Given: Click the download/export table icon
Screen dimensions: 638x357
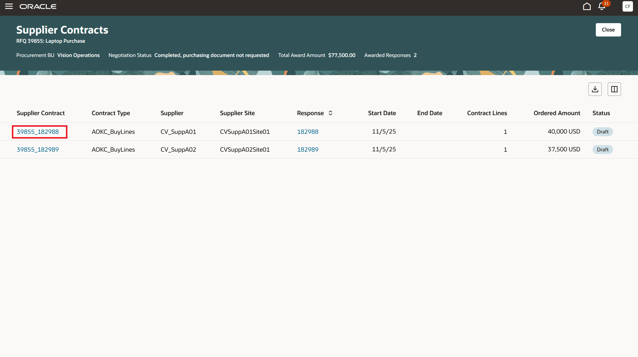Looking at the screenshot, I should pyautogui.click(x=595, y=89).
